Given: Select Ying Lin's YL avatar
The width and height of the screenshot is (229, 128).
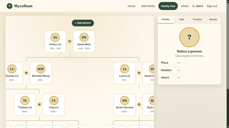Looking at the screenshot, I should (54, 100).
